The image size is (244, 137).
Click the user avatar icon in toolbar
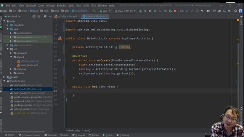pyautogui.click(x=241, y=11)
